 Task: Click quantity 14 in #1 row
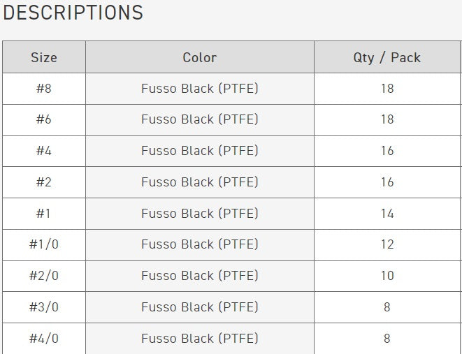pyautogui.click(x=387, y=213)
